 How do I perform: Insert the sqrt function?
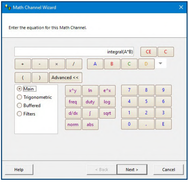[107, 113]
